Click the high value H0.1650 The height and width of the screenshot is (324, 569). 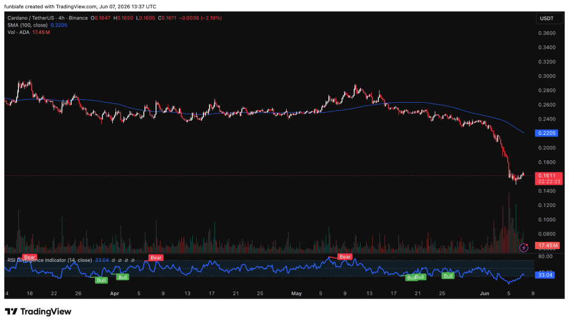pyautogui.click(x=123, y=18)
